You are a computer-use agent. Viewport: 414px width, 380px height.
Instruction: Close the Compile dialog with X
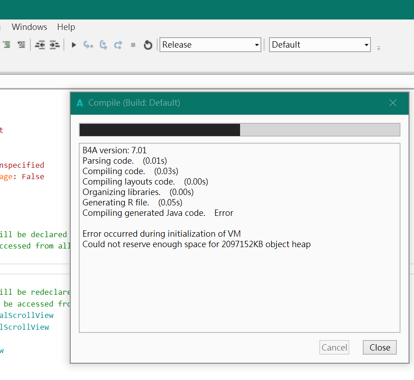tap(393, 103)
